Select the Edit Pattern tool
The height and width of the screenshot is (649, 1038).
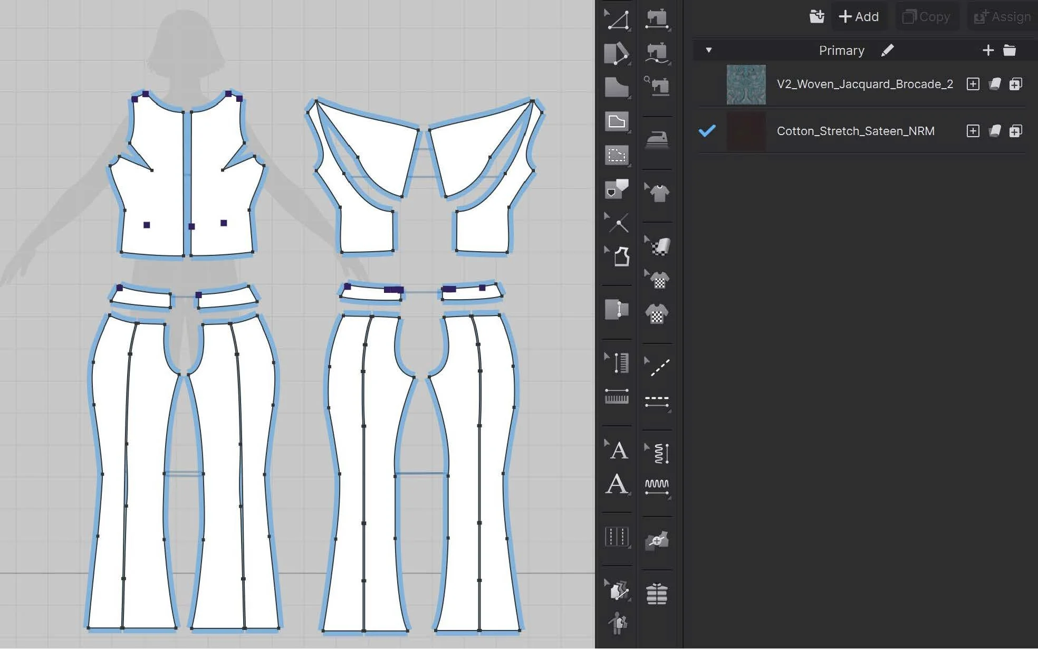click(617, 20)
